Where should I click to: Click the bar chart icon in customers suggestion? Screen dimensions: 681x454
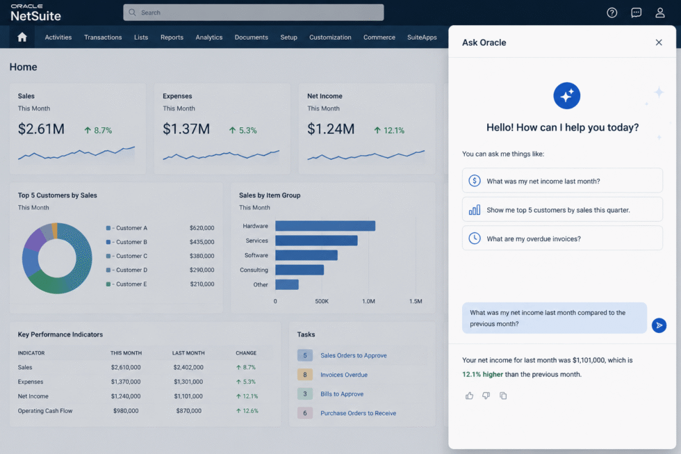point(474,210)
